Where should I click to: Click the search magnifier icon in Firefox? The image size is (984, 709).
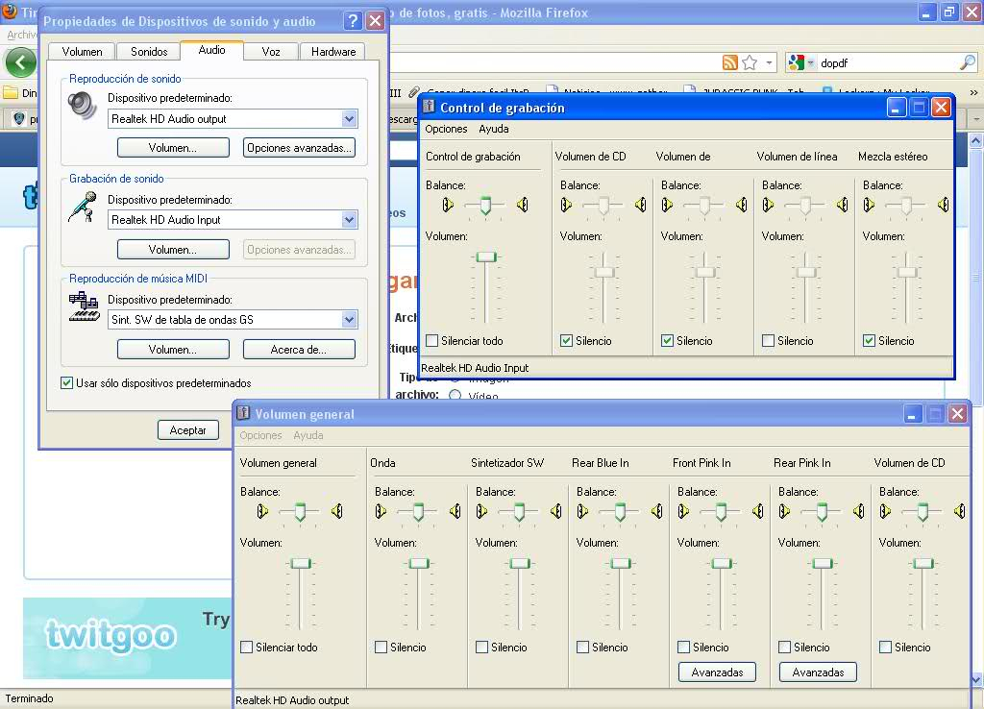coord(967,62)
